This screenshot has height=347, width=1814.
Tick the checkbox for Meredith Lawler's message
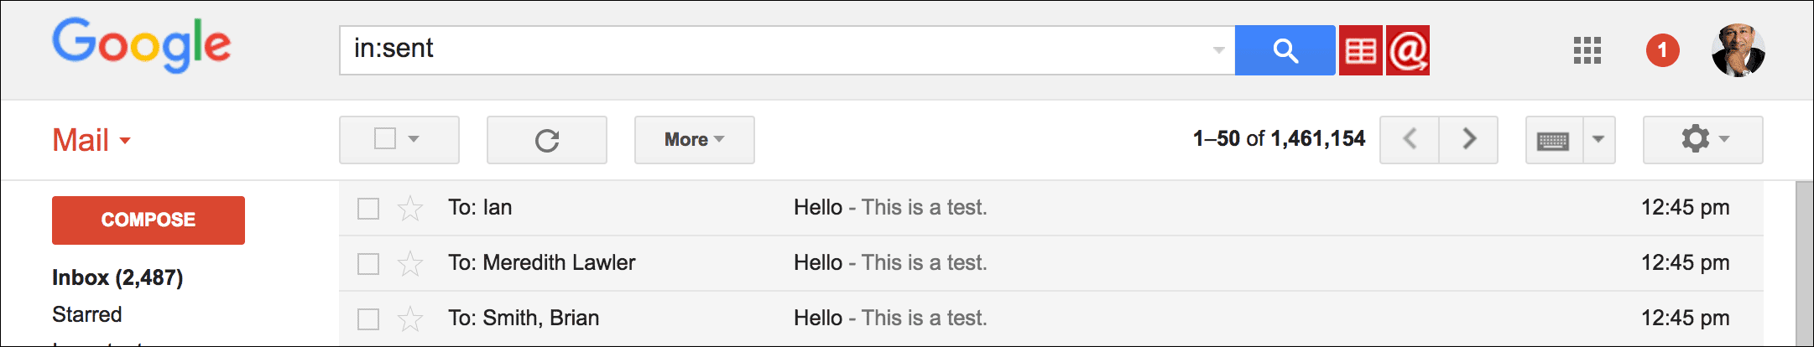368,263
